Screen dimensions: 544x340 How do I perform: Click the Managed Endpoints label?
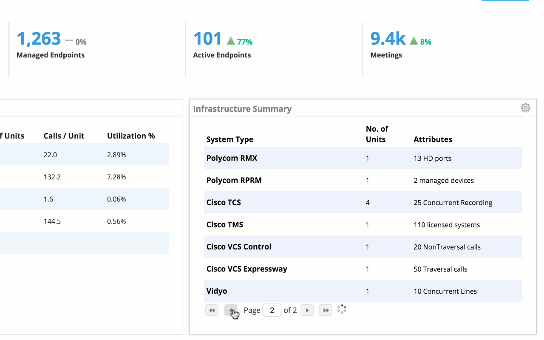pos(51,55)
